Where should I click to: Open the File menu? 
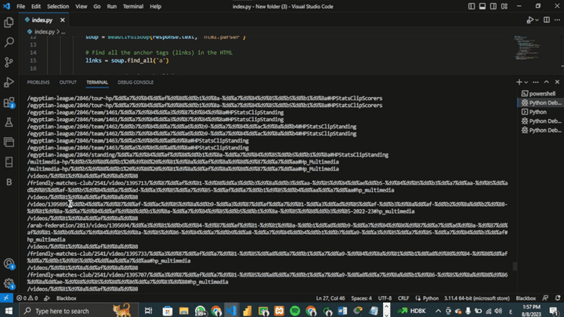(20, 6)
